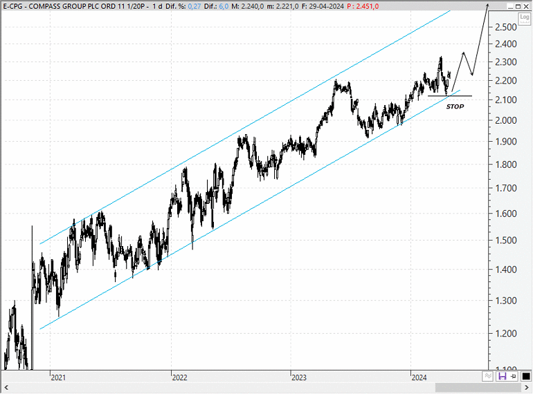
Task: Click the pin icon beside the save icon
Action: pos(514,376)
